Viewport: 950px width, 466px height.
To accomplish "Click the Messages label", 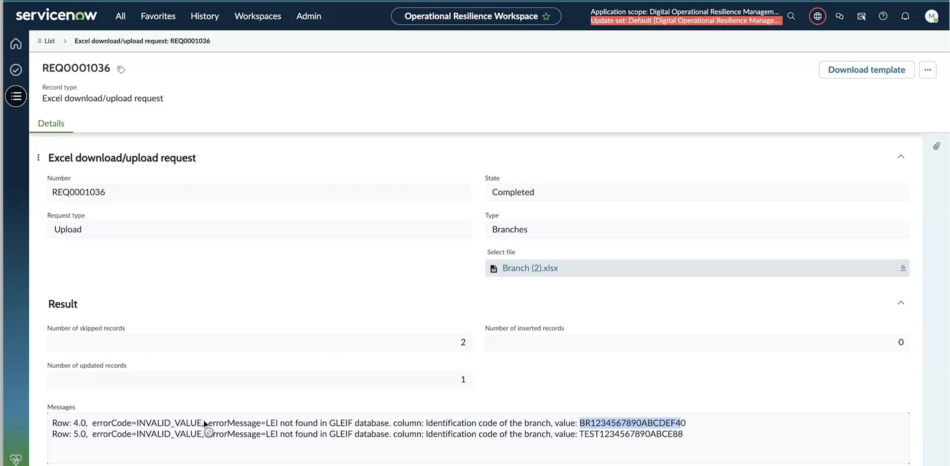I will click(61, 407).
